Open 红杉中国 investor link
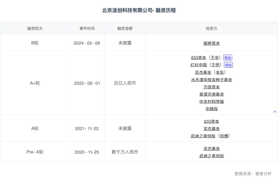This screenshot has width=278, height=185. pos(199,65)
